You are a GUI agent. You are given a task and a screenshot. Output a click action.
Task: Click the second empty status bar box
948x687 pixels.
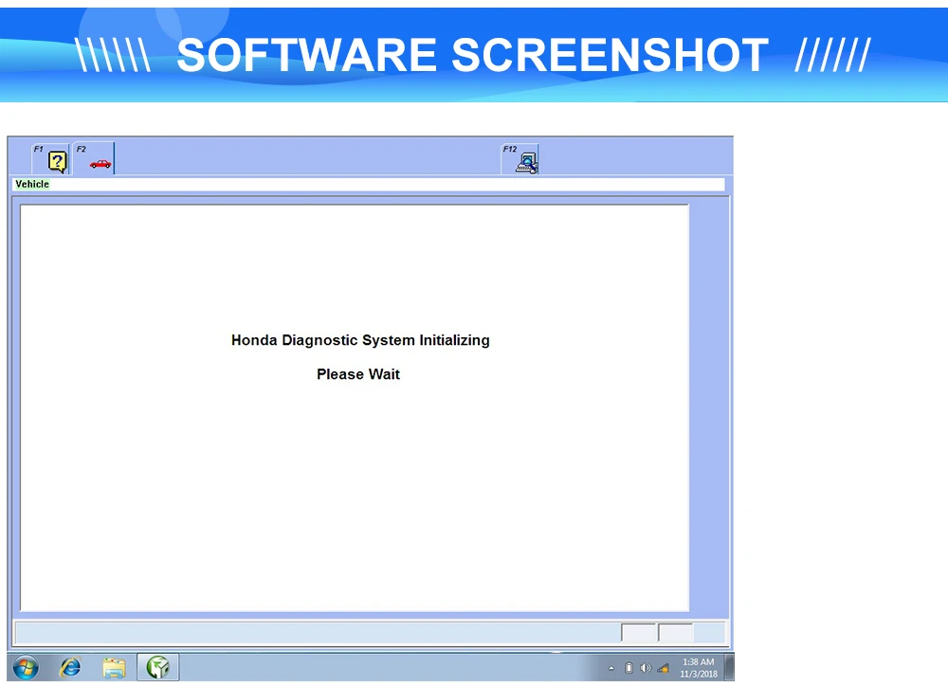676,633
